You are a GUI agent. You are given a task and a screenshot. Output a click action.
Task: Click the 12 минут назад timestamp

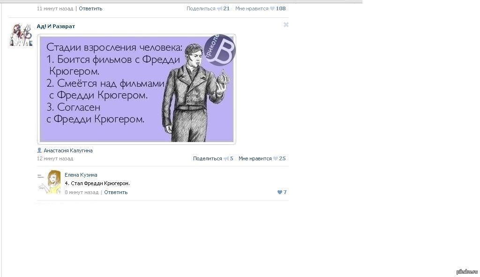pyautogui.click(x=55, y=158)
